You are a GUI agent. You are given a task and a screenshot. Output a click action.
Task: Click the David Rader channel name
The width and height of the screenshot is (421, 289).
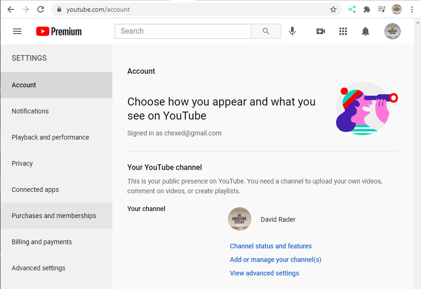278,219
